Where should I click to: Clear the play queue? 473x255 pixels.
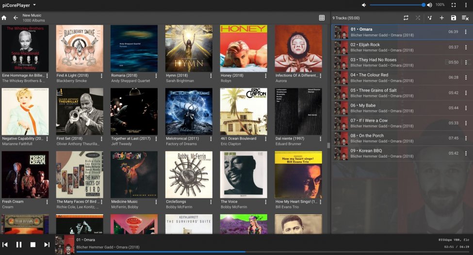point(465,18)
